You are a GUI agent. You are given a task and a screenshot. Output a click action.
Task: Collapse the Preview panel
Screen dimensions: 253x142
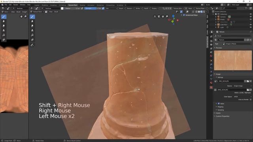click(x=219, y=48)
